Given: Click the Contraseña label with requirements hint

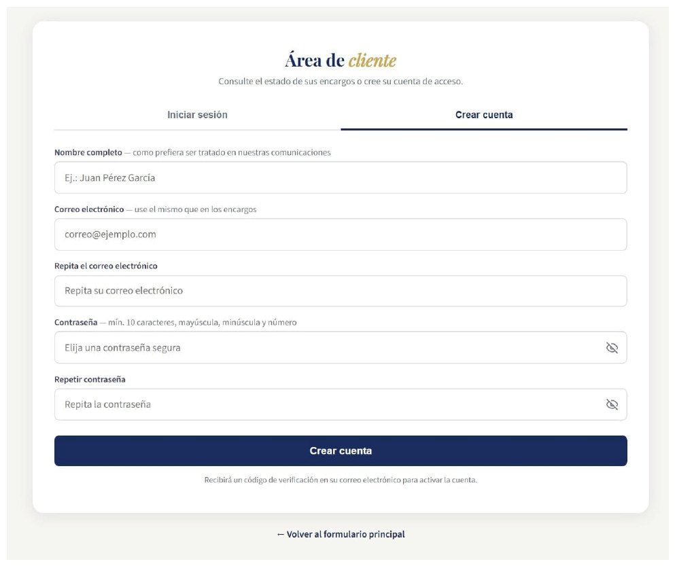Looking at the screenshot, I should [x=175, y=322].
